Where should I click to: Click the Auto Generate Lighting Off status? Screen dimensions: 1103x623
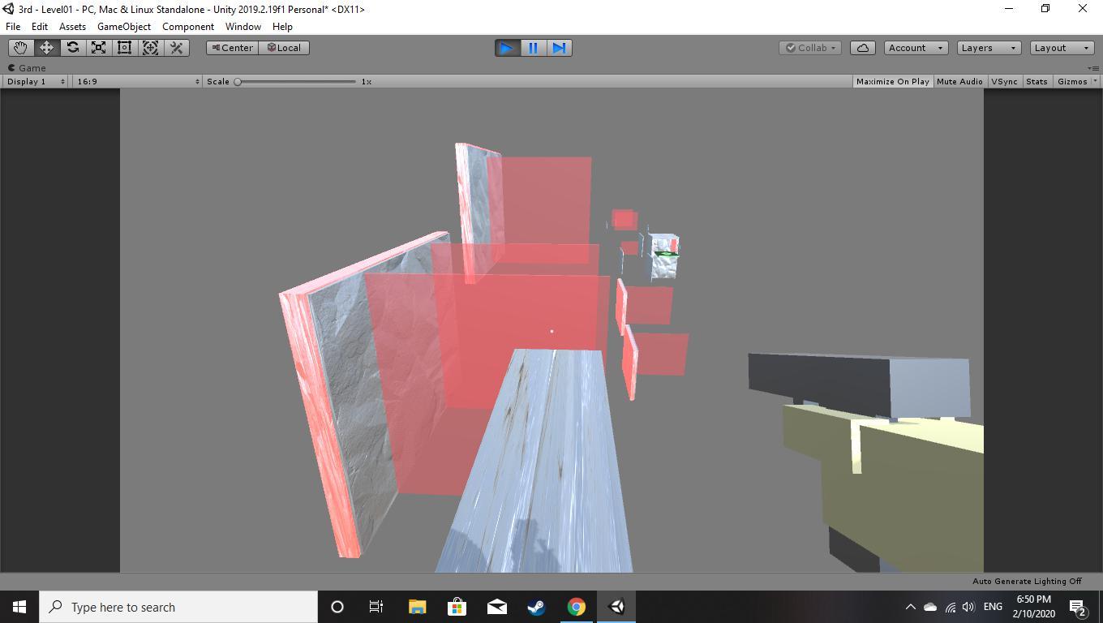point(1027,581)
